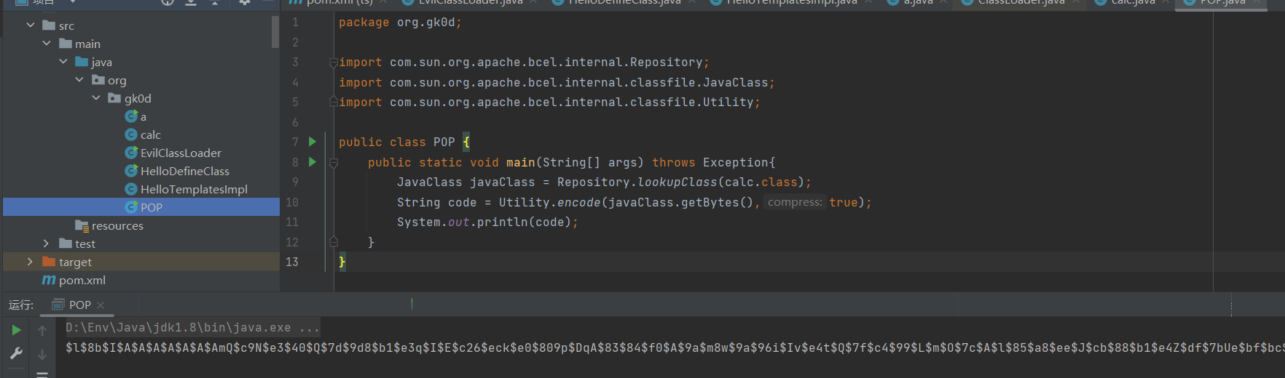
Task: Run main method from line 8 gutter
Action: [313, 162]
